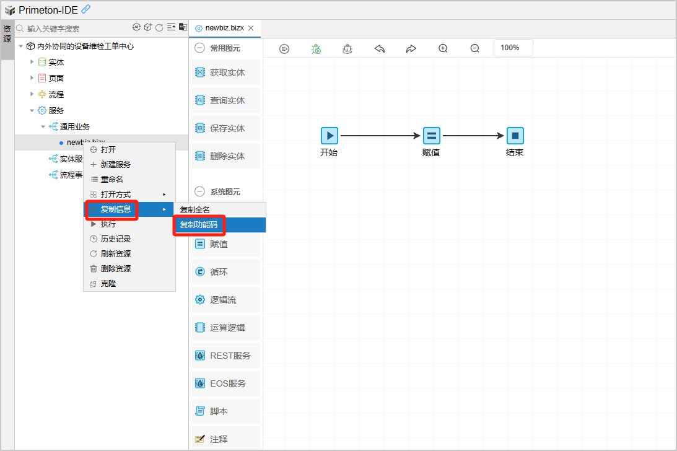Image resolution: width=677 pixels, height=451 pixels.
Task: Zoom out on the canvas
Action: click(474, 48)
